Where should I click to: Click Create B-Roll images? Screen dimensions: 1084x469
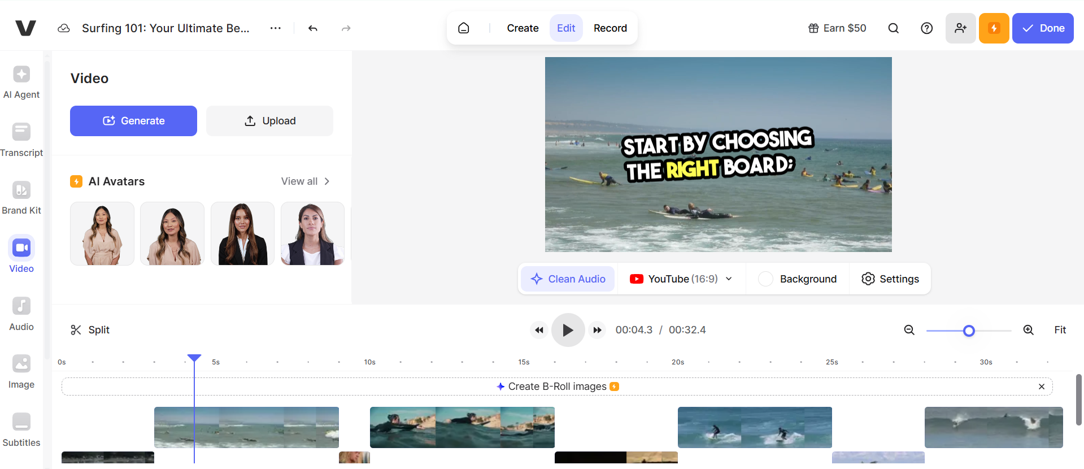(558, 387)
